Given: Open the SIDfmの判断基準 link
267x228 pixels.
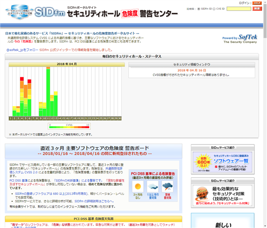Looking at the screenshot, I should tap(67, 180).
